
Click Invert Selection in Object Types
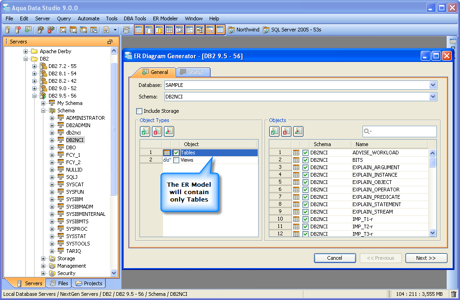tap(169, 131)
